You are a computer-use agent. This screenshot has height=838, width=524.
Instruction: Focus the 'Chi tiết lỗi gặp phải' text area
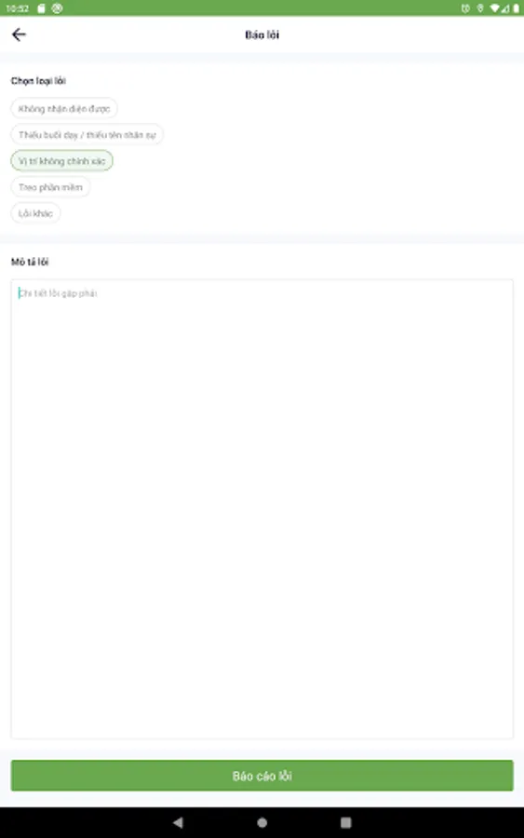pyautogui.click(x=262, y=508)
